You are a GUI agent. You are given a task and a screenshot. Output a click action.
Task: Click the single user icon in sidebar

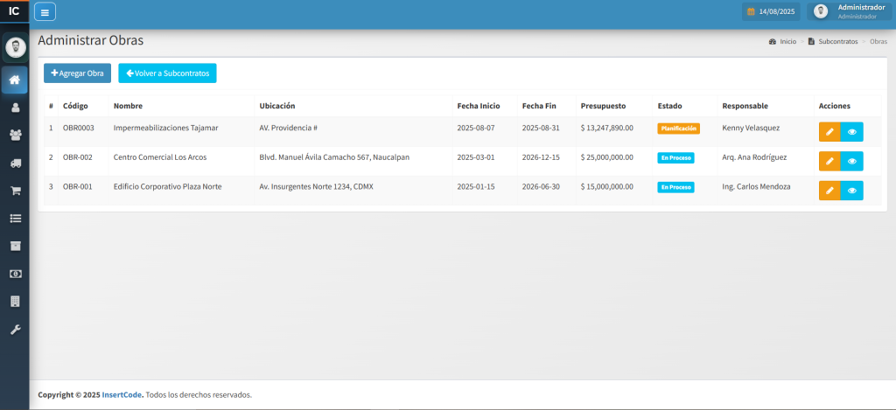pos(15,108)
